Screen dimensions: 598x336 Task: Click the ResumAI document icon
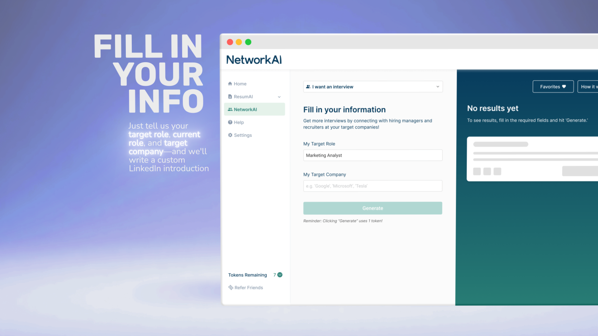[230, 97]
